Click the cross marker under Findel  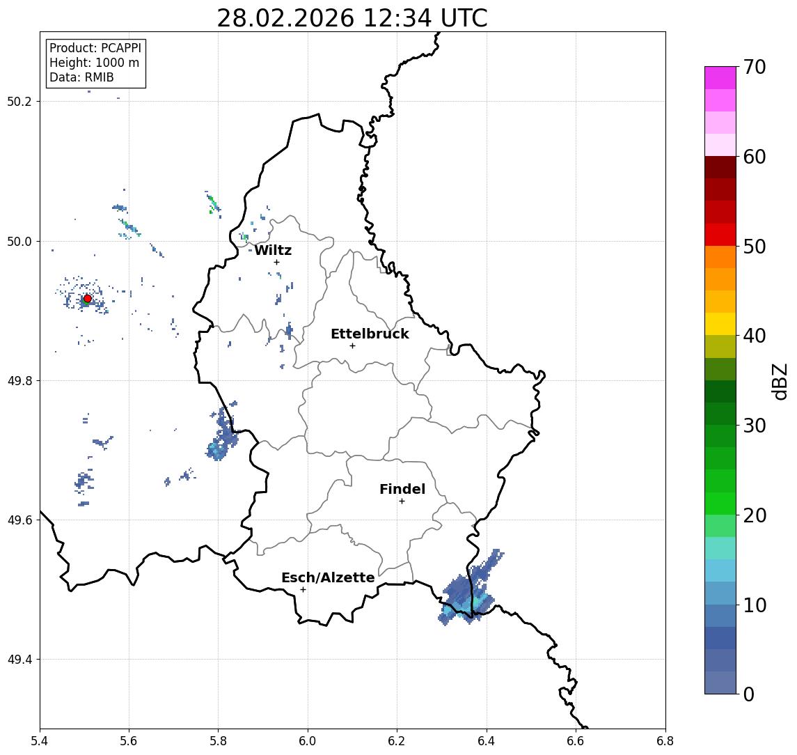tap(402, 501)
